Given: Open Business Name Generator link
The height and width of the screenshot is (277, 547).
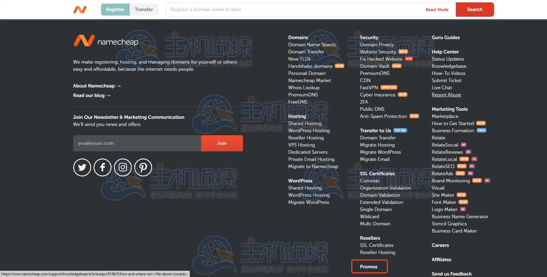Looking at the screenshot, I should point(460,217).
